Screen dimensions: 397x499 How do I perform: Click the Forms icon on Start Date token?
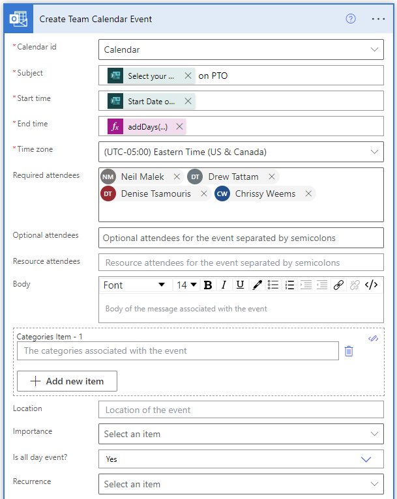click(115, 101)
